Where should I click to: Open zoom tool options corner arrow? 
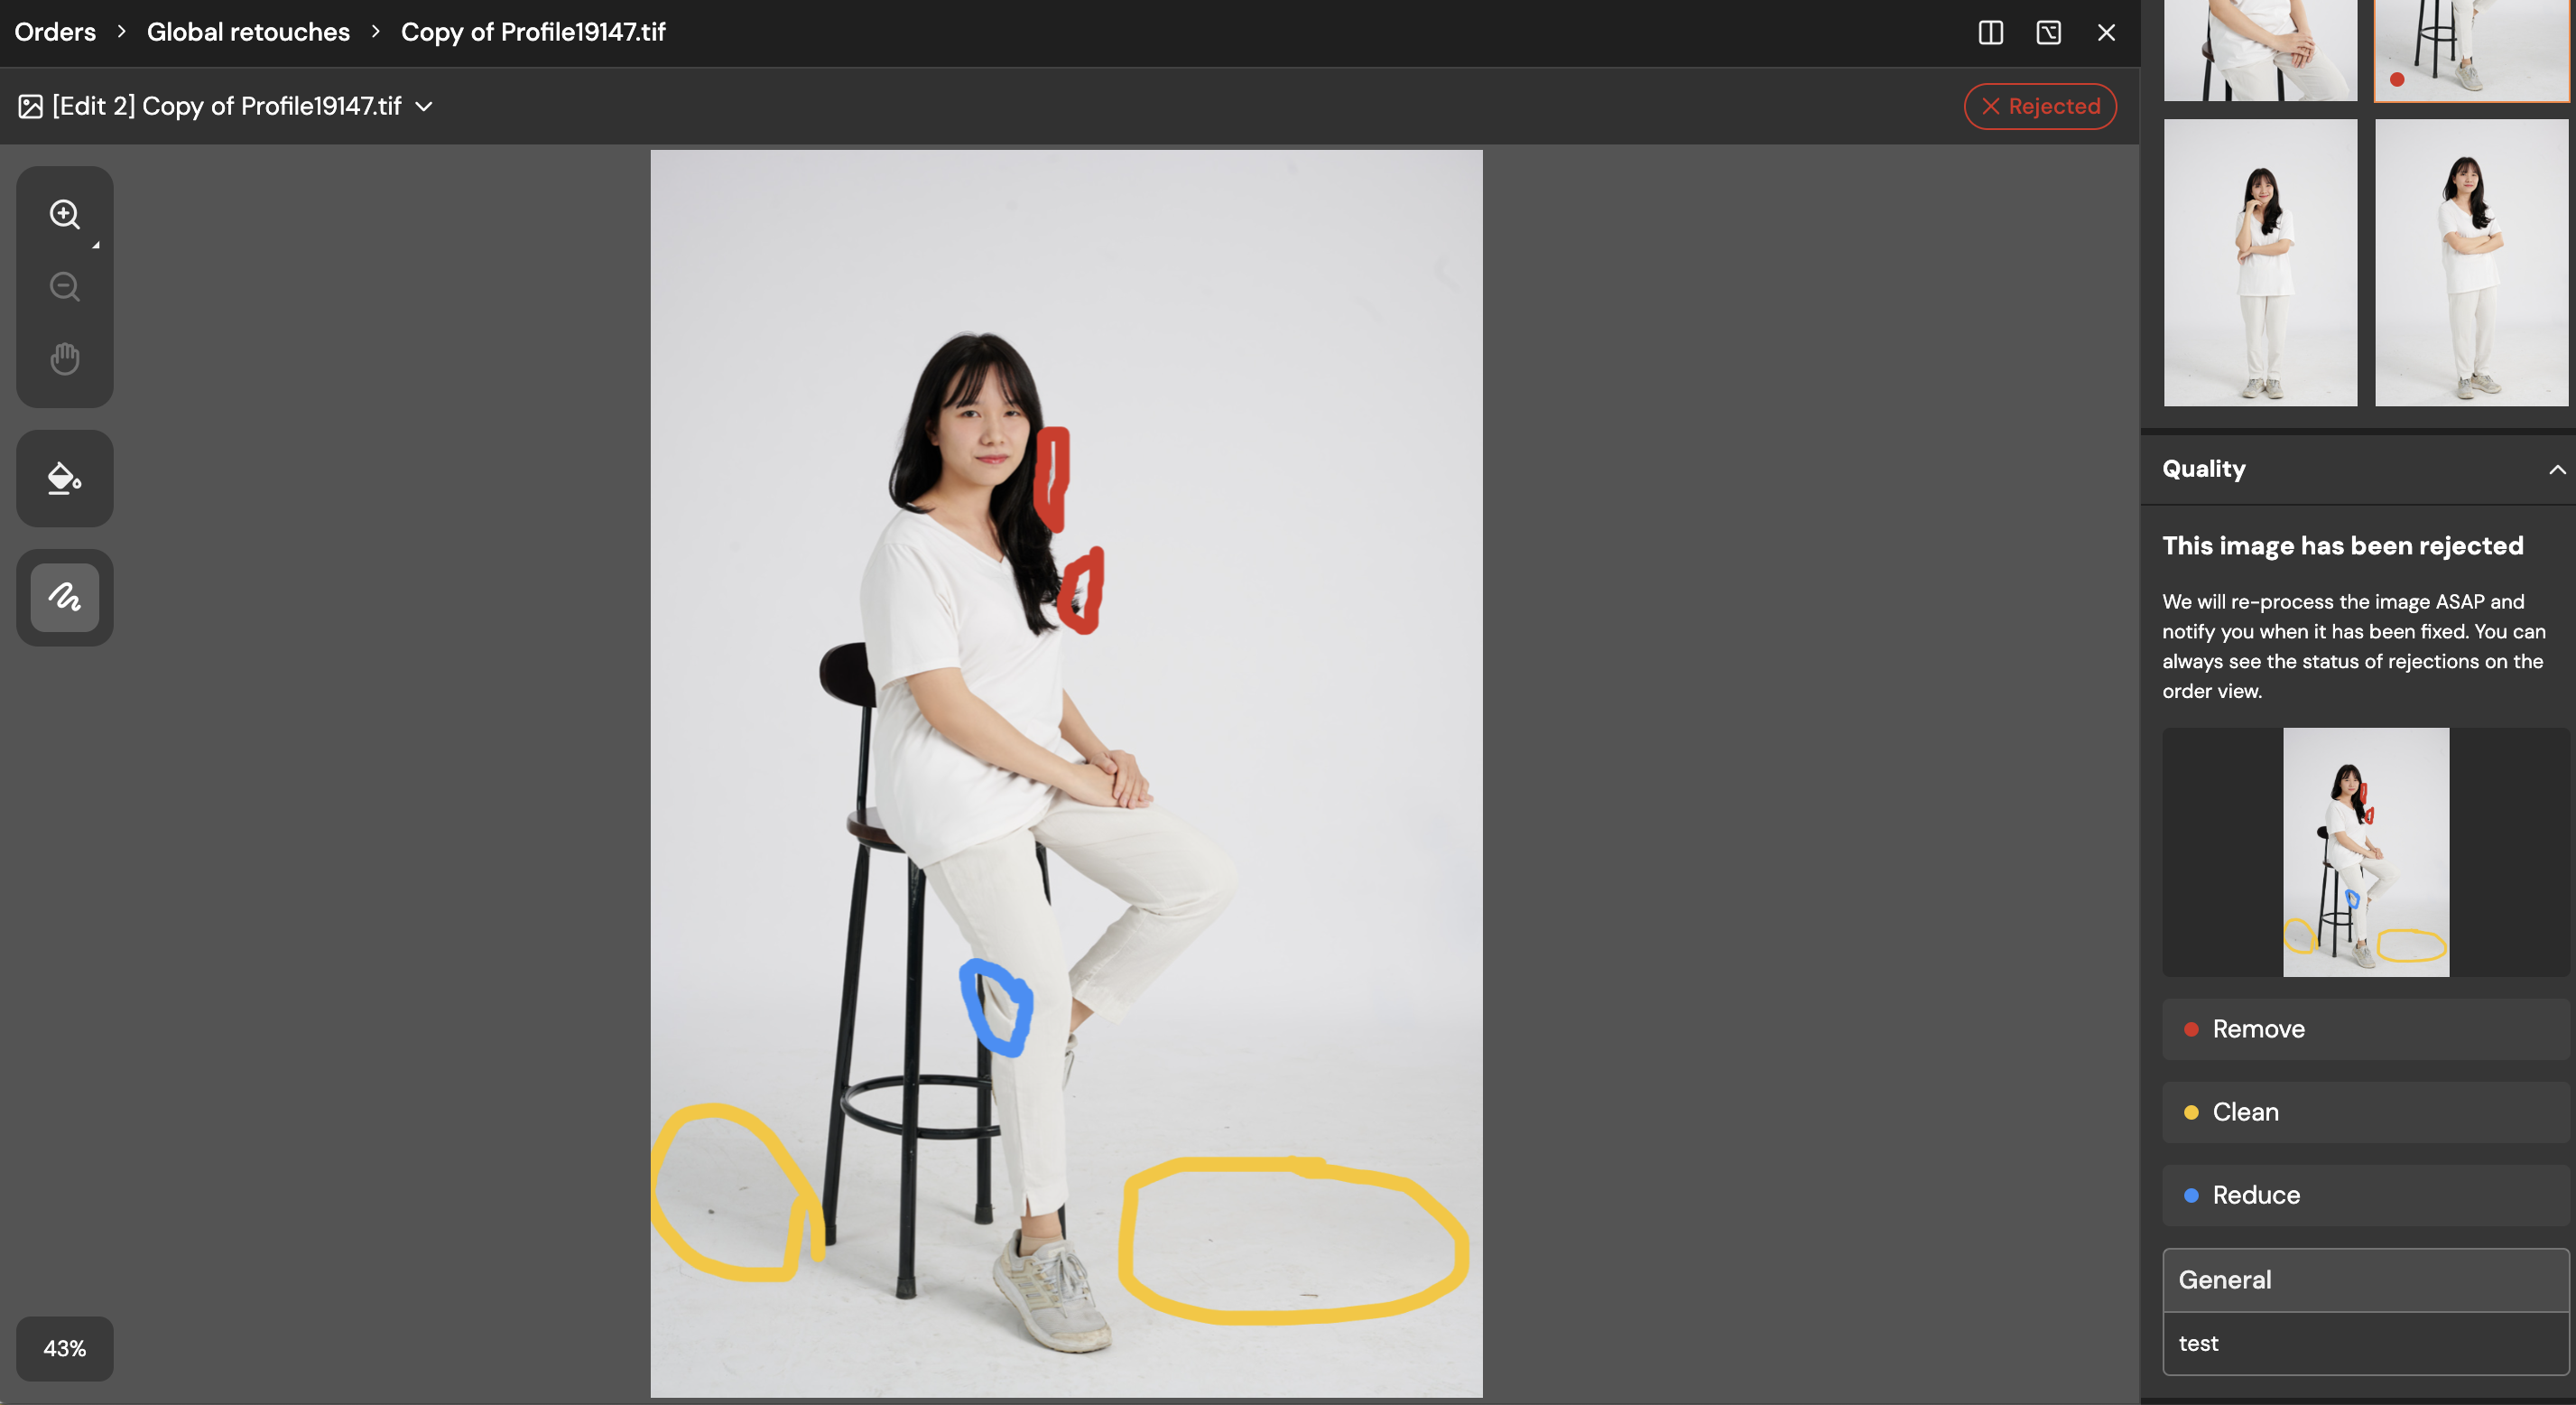[x=96, y=246]
